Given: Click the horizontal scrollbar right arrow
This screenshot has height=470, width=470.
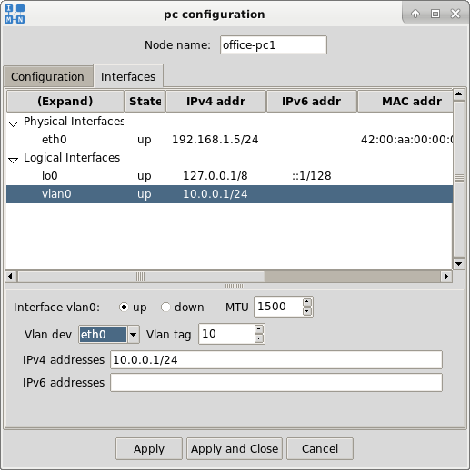Looking at the screenshot, I should click(446, 277).
